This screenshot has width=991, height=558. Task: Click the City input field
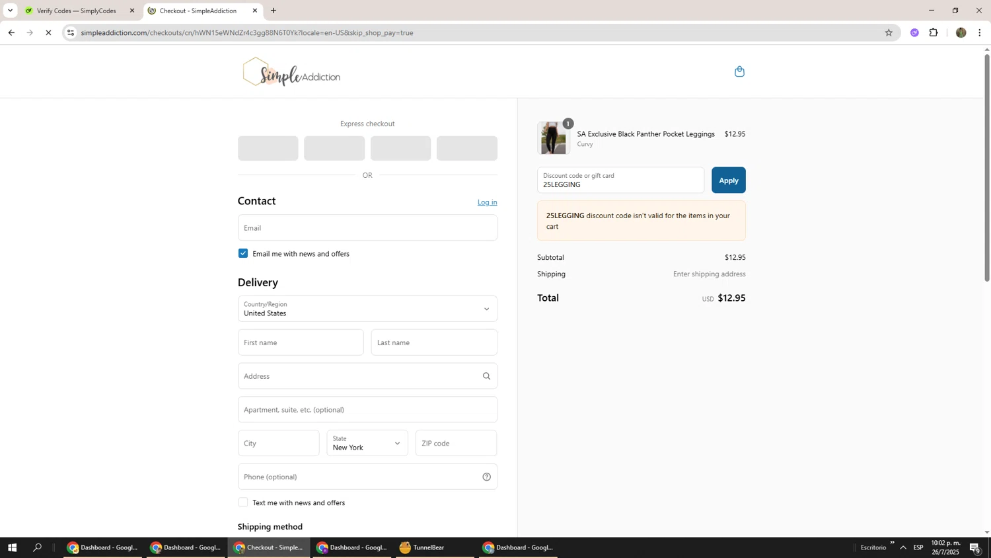pos(279,443)
